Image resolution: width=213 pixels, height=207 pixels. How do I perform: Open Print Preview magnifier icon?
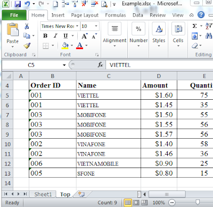pyautogui.click(x=104, y=4)
